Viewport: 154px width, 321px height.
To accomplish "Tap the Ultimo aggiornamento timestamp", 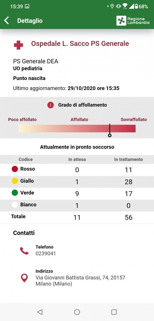I will (66, 88).
